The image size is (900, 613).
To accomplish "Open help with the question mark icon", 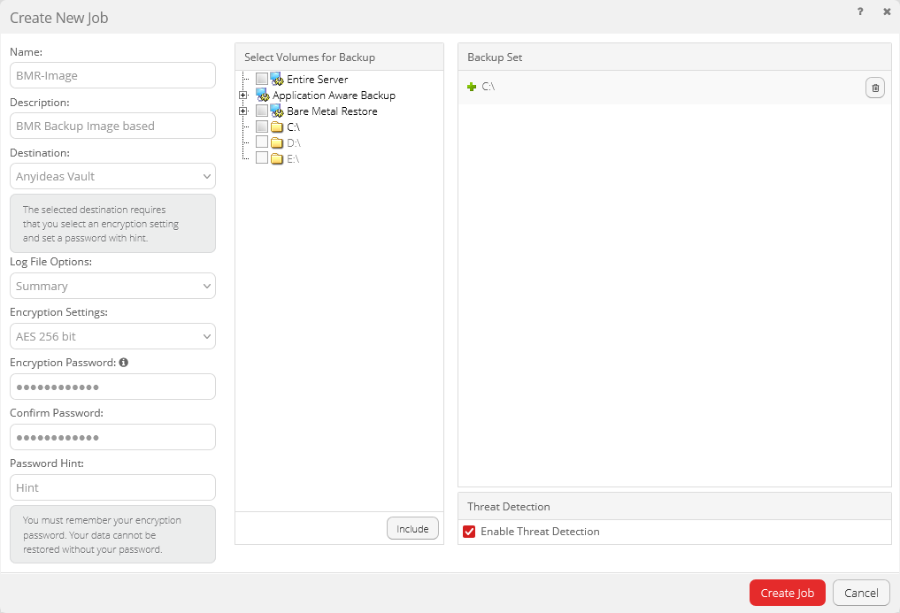I will (860, 12).
